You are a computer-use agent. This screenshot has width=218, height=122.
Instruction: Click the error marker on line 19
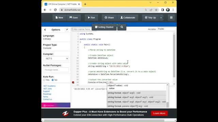73,82
